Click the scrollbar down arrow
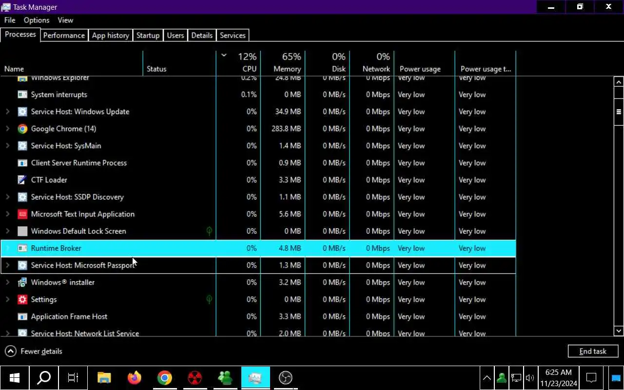Screen dimensions: 624x390 point(619,331)
